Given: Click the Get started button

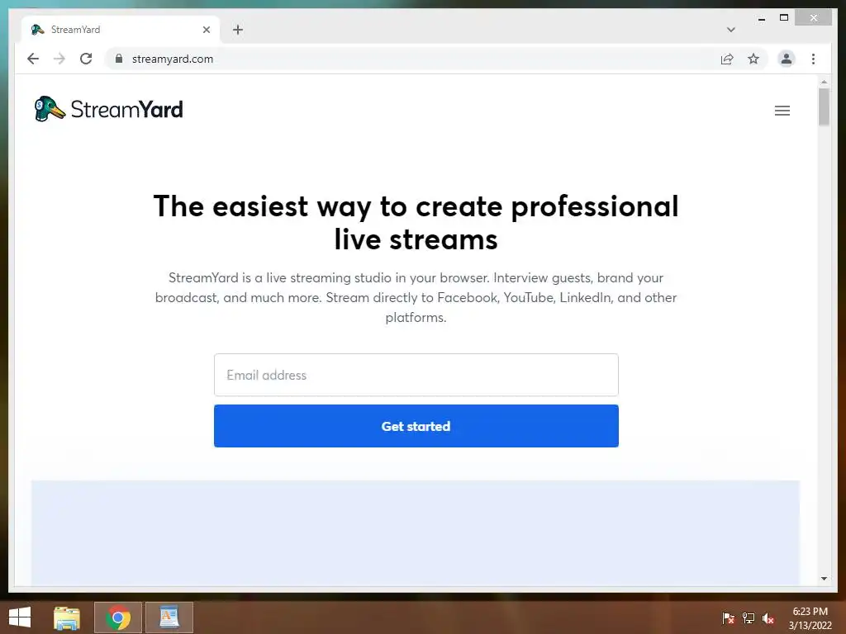Looking at the screenshot, I should (416, 426).
